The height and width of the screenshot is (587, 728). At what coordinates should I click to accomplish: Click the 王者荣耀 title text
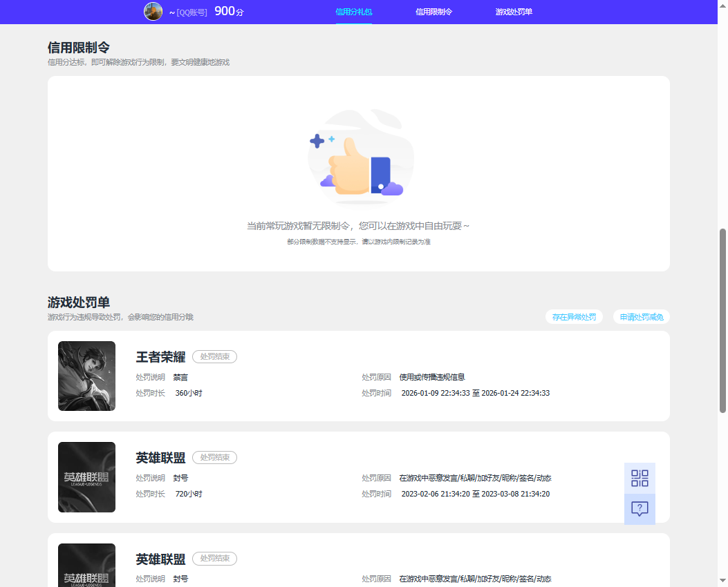pyautogui.click(x=160, y=356)
